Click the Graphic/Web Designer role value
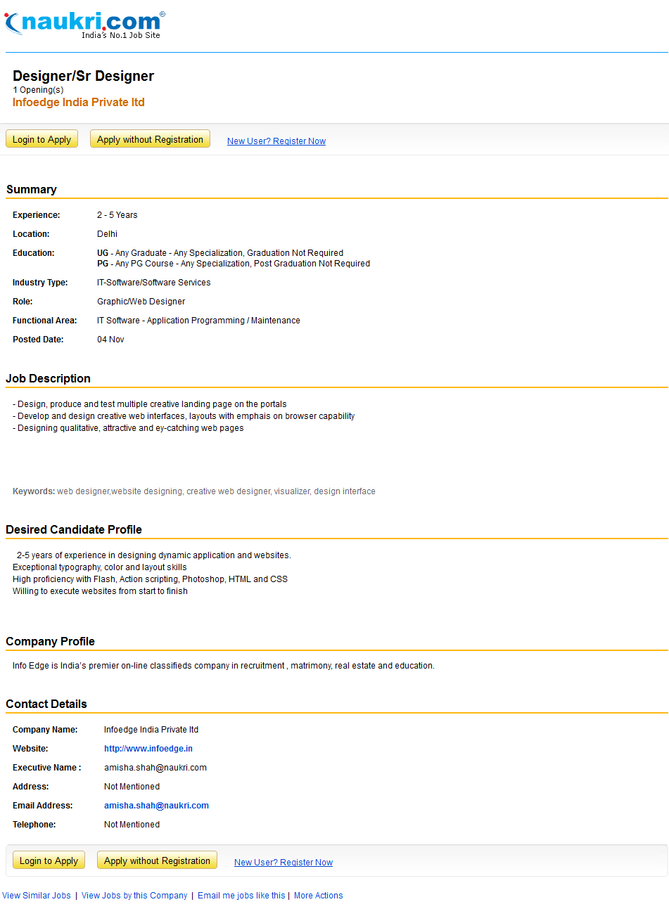The image size is (669, 909). pos(141,302)
